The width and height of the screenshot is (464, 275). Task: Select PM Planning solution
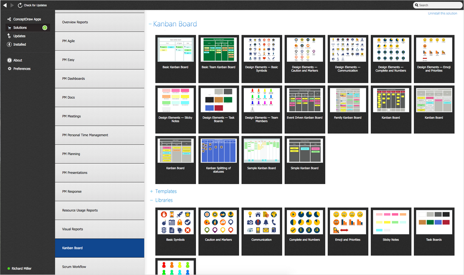coord(100,154)
